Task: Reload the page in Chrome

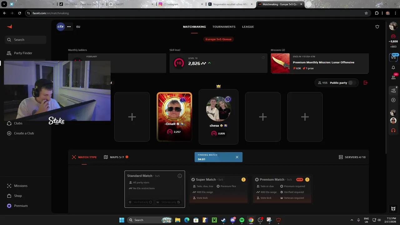Action: [19, 13]
